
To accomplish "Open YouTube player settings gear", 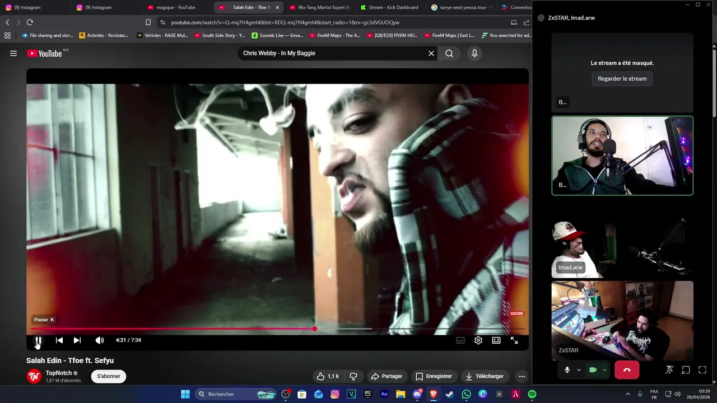I will 478,340.
